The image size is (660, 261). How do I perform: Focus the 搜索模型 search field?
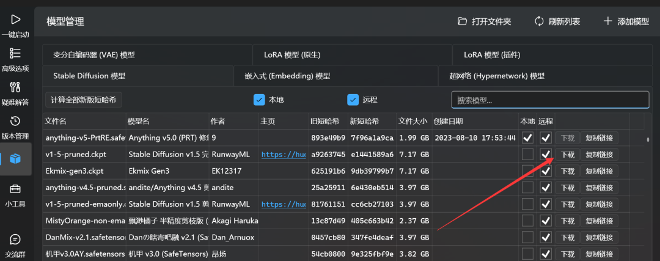[550, 100]
